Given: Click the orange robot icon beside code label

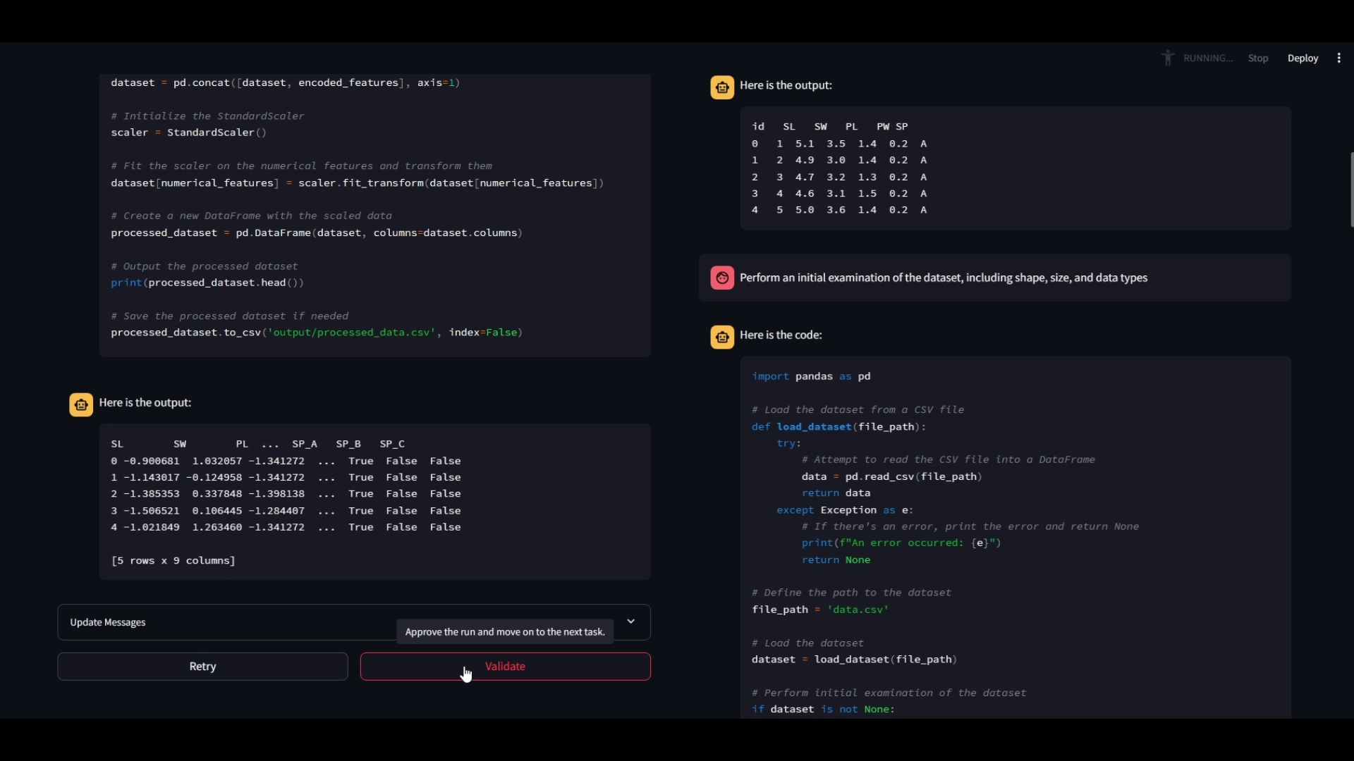Looking at the screenshot, I should coord(723,336).
